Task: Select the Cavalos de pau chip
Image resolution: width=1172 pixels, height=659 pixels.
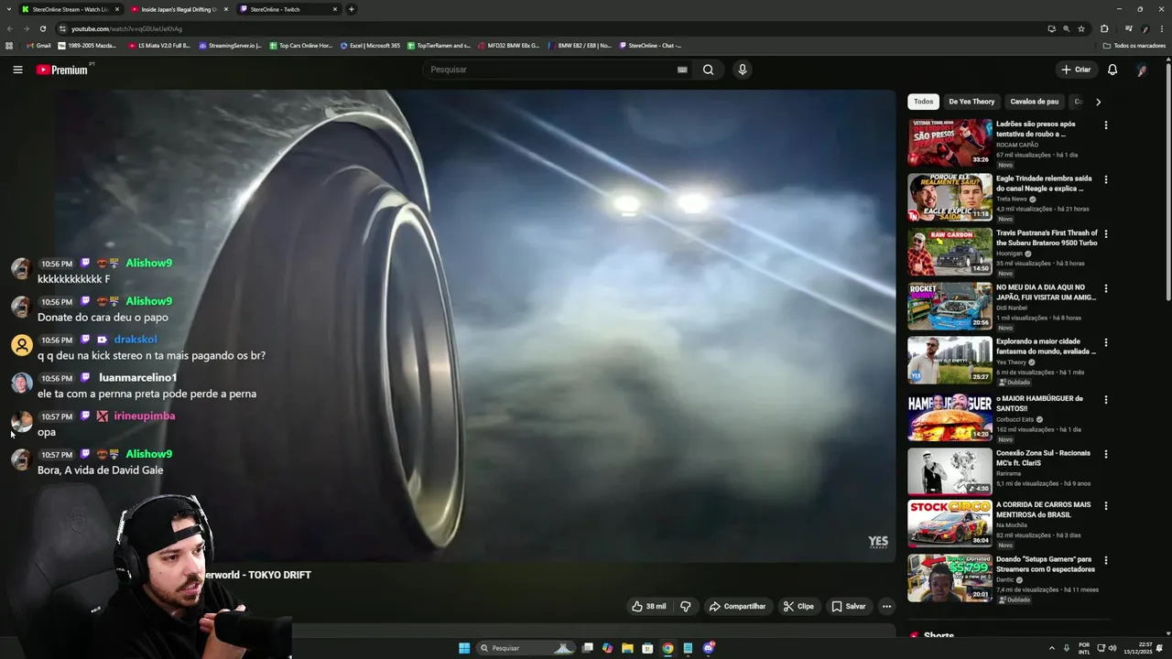Action: click(x=1034, y=102)
